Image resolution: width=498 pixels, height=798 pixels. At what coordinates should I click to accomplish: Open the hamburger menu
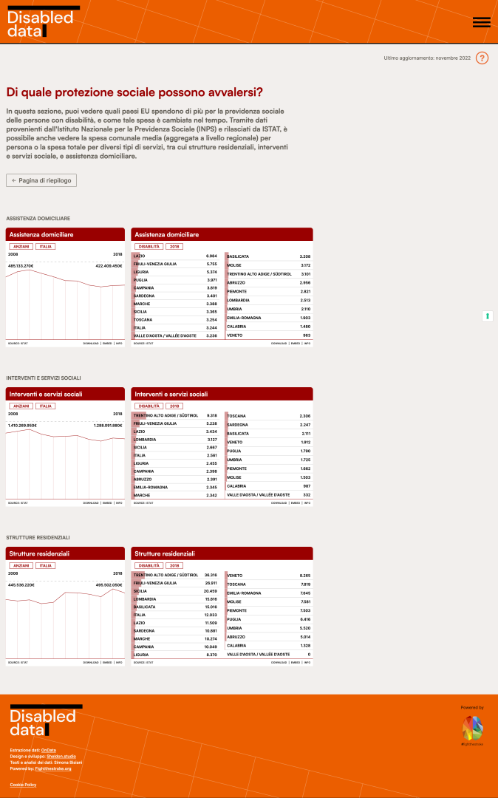pos(481,22)
